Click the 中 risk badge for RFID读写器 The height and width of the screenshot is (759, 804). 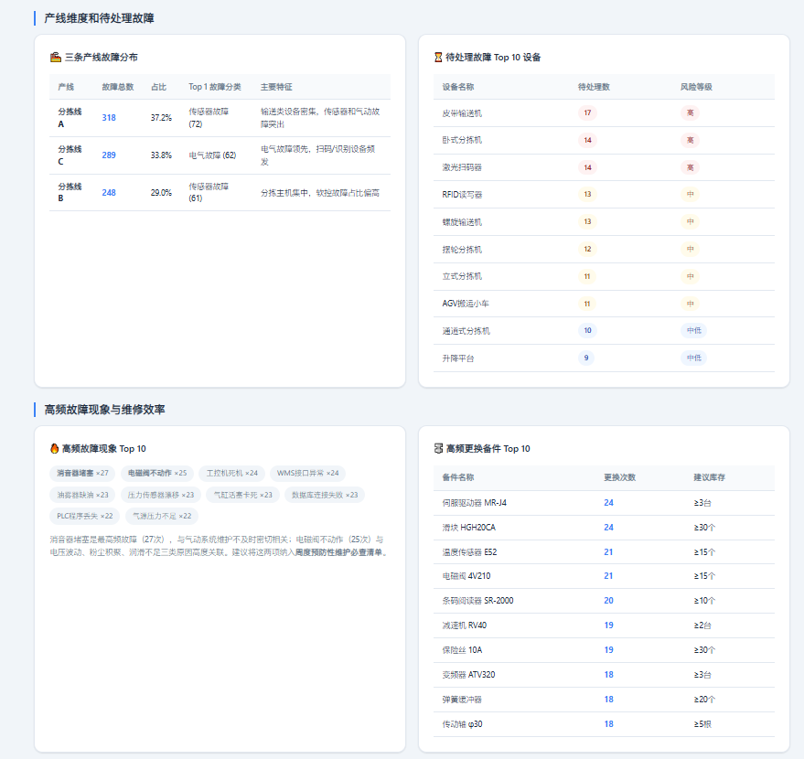pos(691,194)
